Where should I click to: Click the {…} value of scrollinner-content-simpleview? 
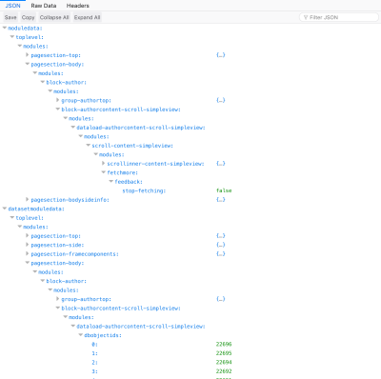click(x=221, y=163)
